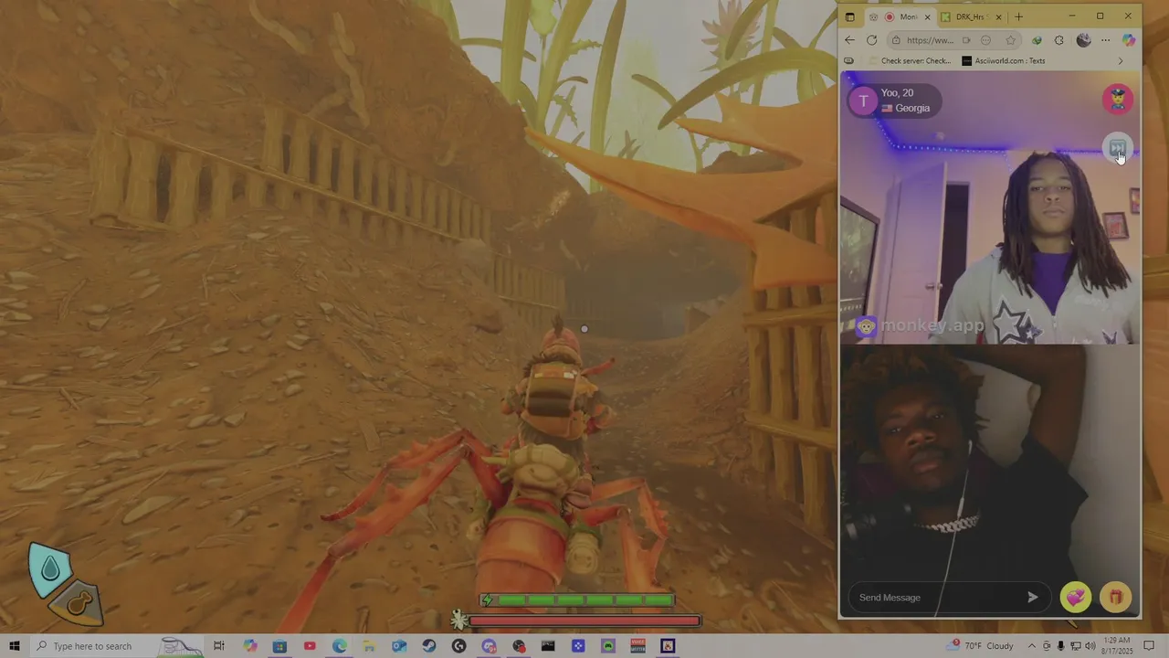Click the browser address bar URL
This screenshot has height=658, width=1169.
click(930, 40)
